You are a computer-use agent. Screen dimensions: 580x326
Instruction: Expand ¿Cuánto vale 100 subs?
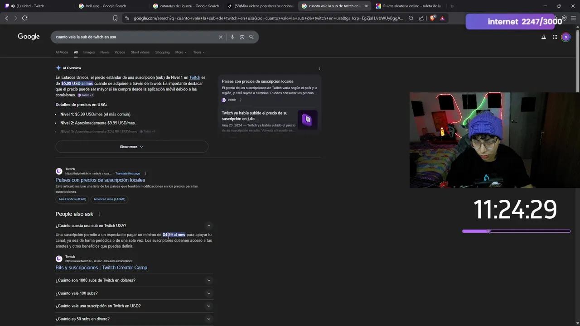[x=134, y=293]
